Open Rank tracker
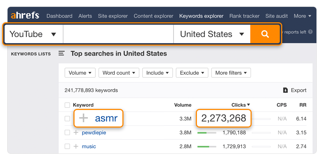Viewport: 324px width, 161px height. (244, 16)
